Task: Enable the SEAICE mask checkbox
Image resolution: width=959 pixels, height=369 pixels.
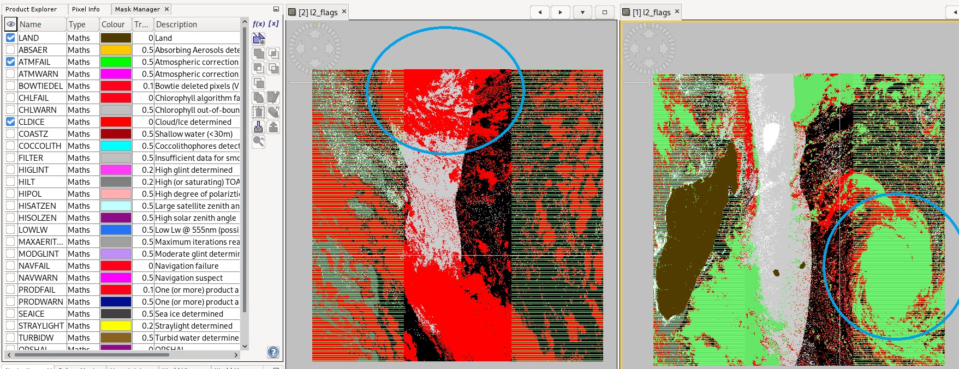Action: click(x=10, y=314)
